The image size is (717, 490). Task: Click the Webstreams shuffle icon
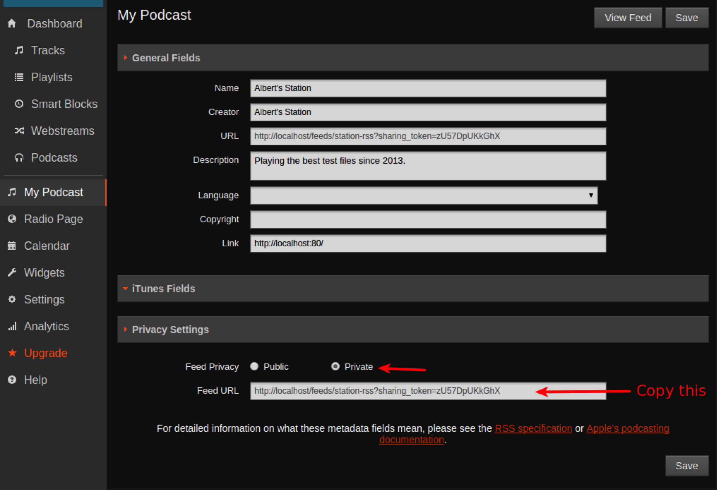(19, 131)
